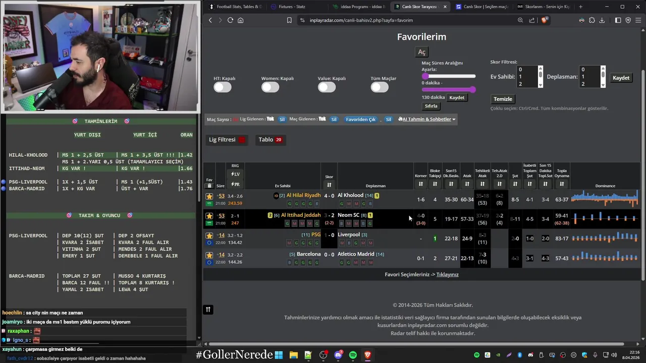
Task: Open the zoom magnifier icon in address bar
Action: 520,20
